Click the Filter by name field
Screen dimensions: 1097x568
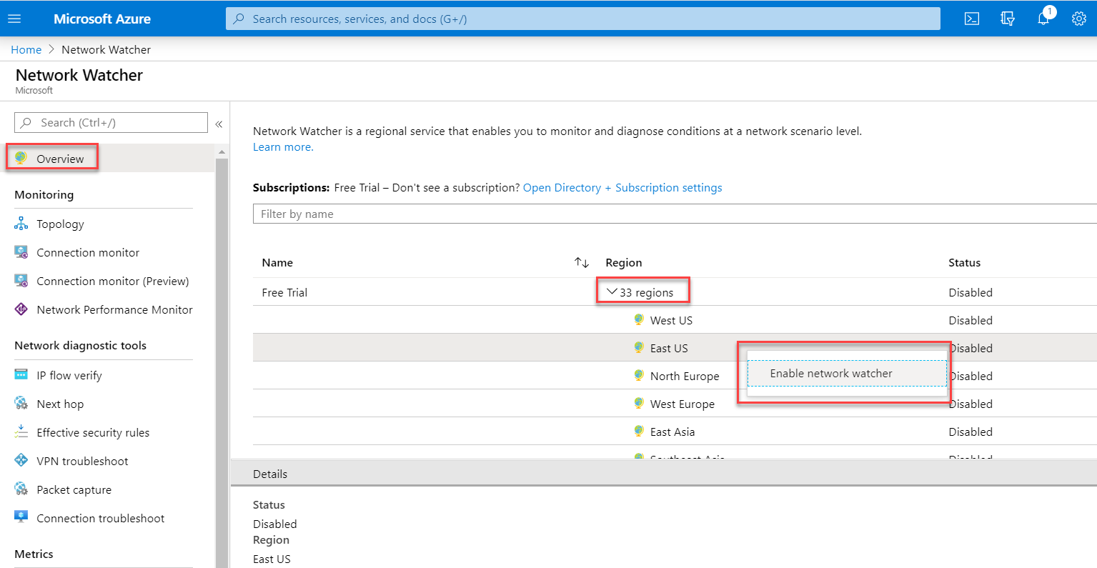[675, 214]
